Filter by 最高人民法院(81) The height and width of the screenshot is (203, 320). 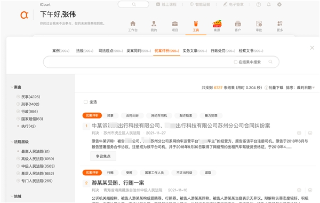[36, 151]
